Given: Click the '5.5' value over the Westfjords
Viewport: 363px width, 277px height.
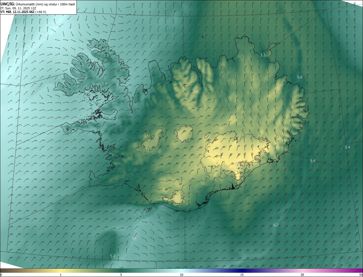Looking at the screenshot, I should pyautogui.click(x=106, y=56).
